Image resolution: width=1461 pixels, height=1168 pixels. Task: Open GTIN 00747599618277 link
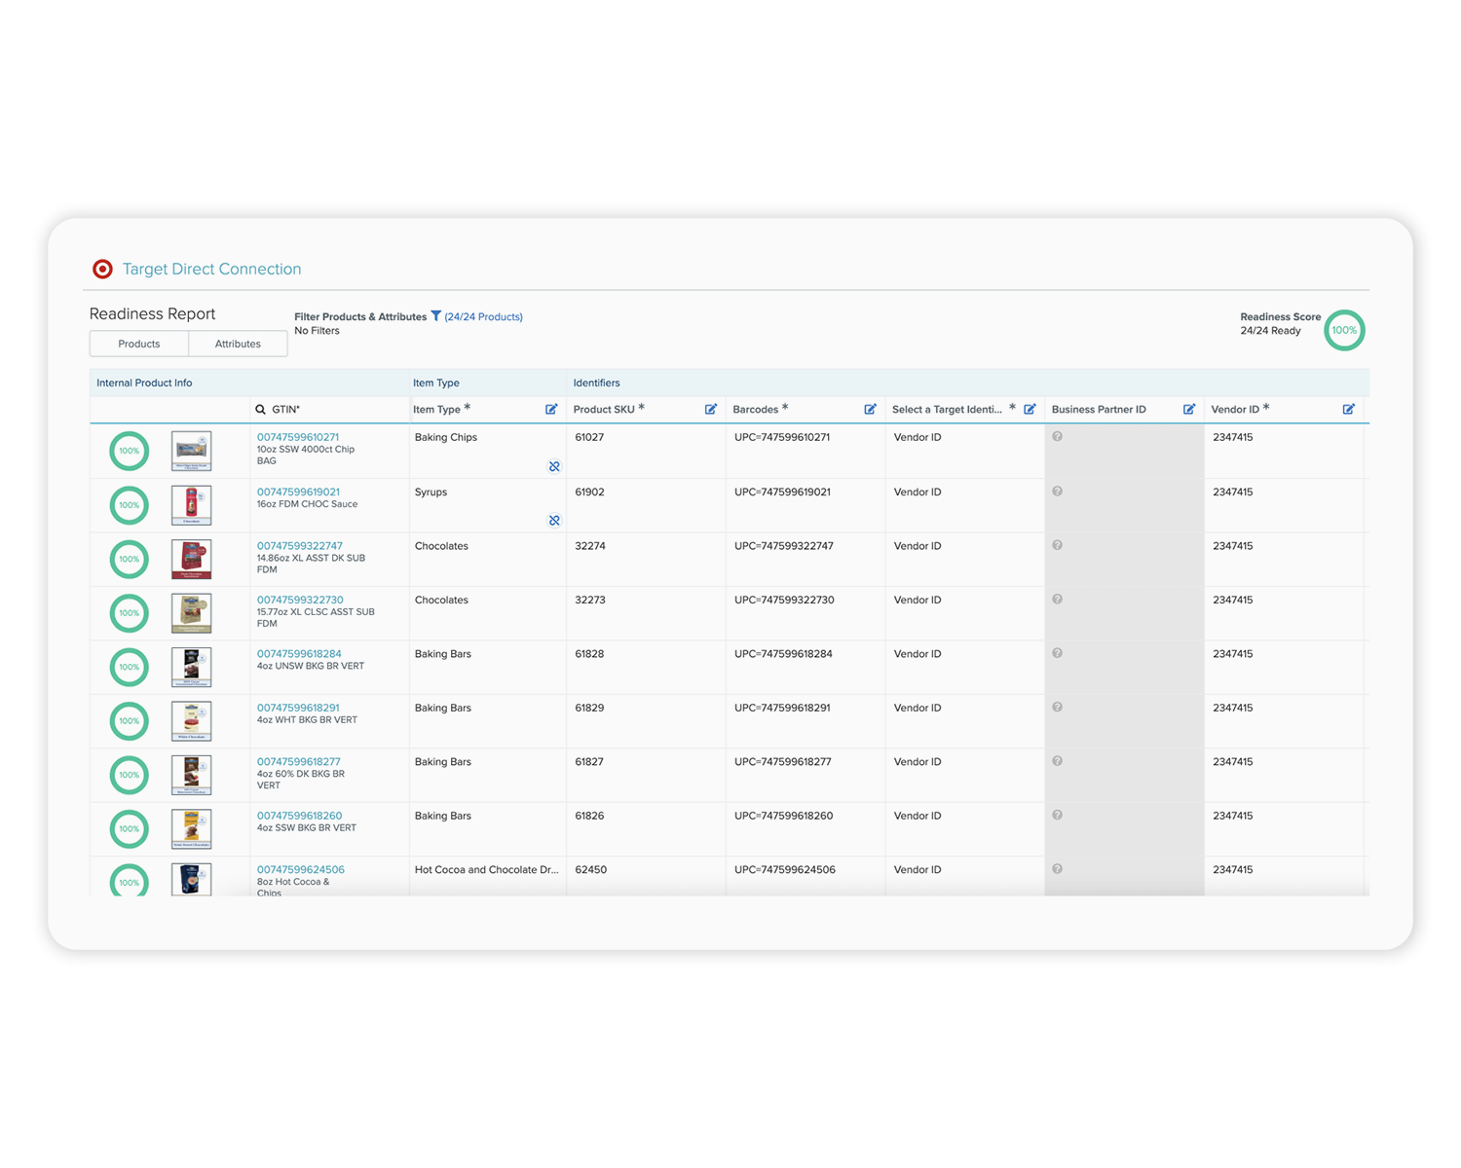pyautogui.click(x=299, y=762)
